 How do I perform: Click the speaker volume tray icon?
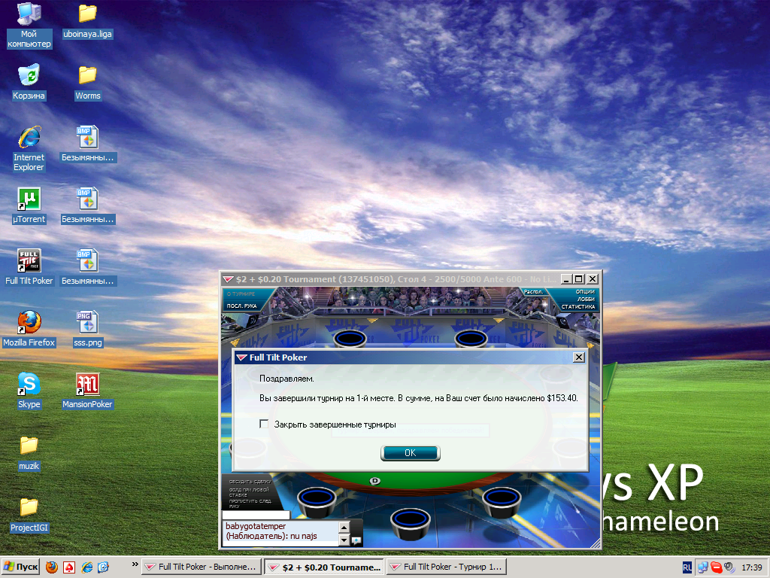pos(729,567)
